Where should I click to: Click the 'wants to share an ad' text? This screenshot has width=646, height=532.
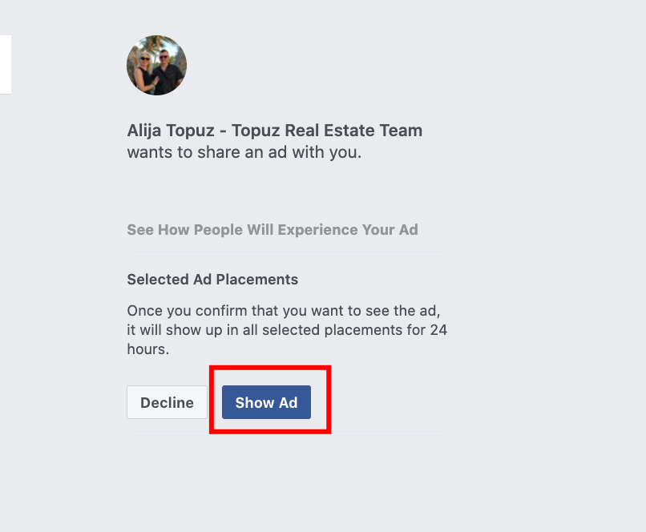[244, 152]
